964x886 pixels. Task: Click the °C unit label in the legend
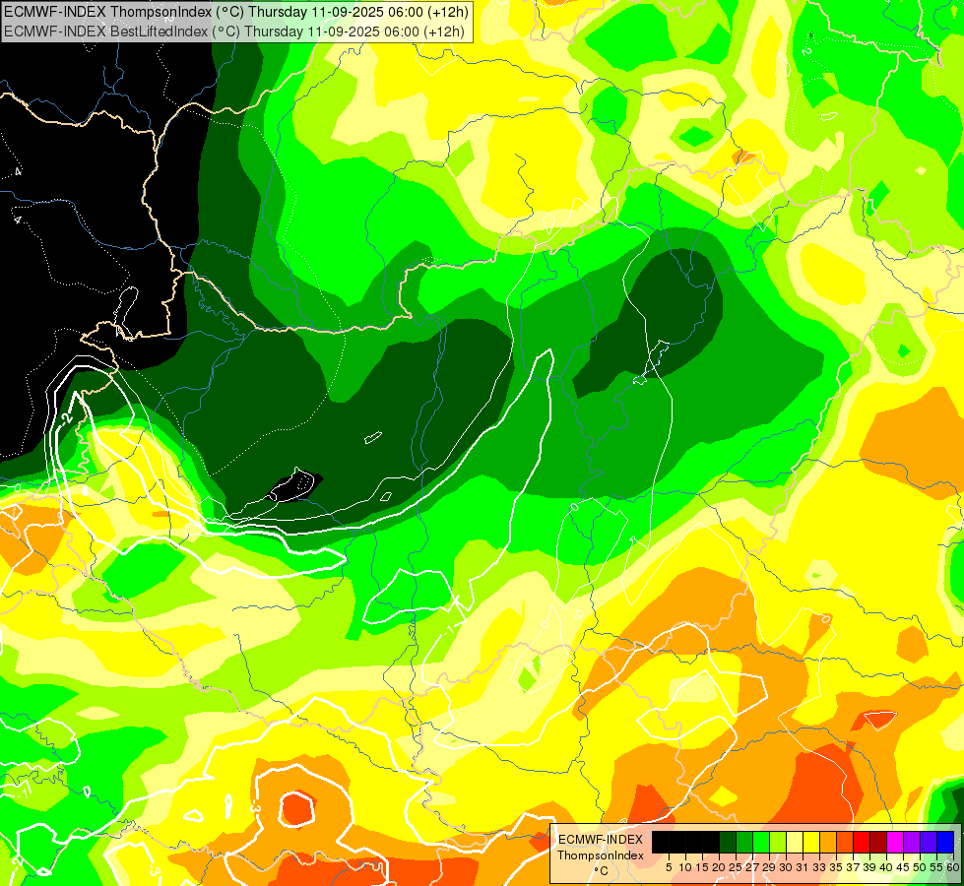point(602,871)
